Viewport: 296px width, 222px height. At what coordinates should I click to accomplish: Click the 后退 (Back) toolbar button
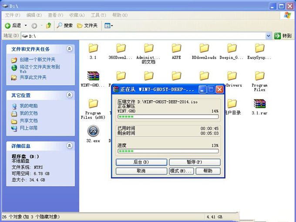pyautogui.click(x=13, y=26)
